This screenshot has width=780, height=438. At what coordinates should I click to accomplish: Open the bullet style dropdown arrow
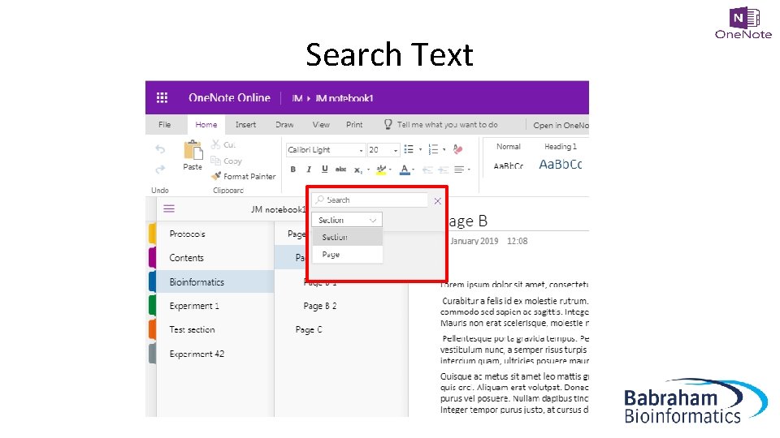[420, 149]
